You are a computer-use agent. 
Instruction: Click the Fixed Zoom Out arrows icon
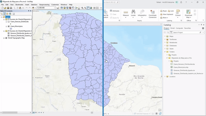(97, 8)
